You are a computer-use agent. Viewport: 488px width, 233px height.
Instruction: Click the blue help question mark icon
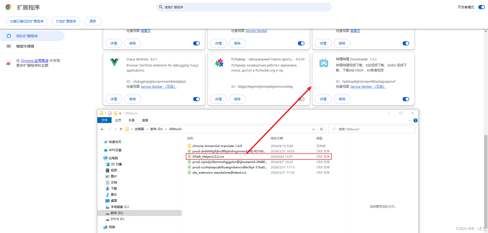click(416, 120)
